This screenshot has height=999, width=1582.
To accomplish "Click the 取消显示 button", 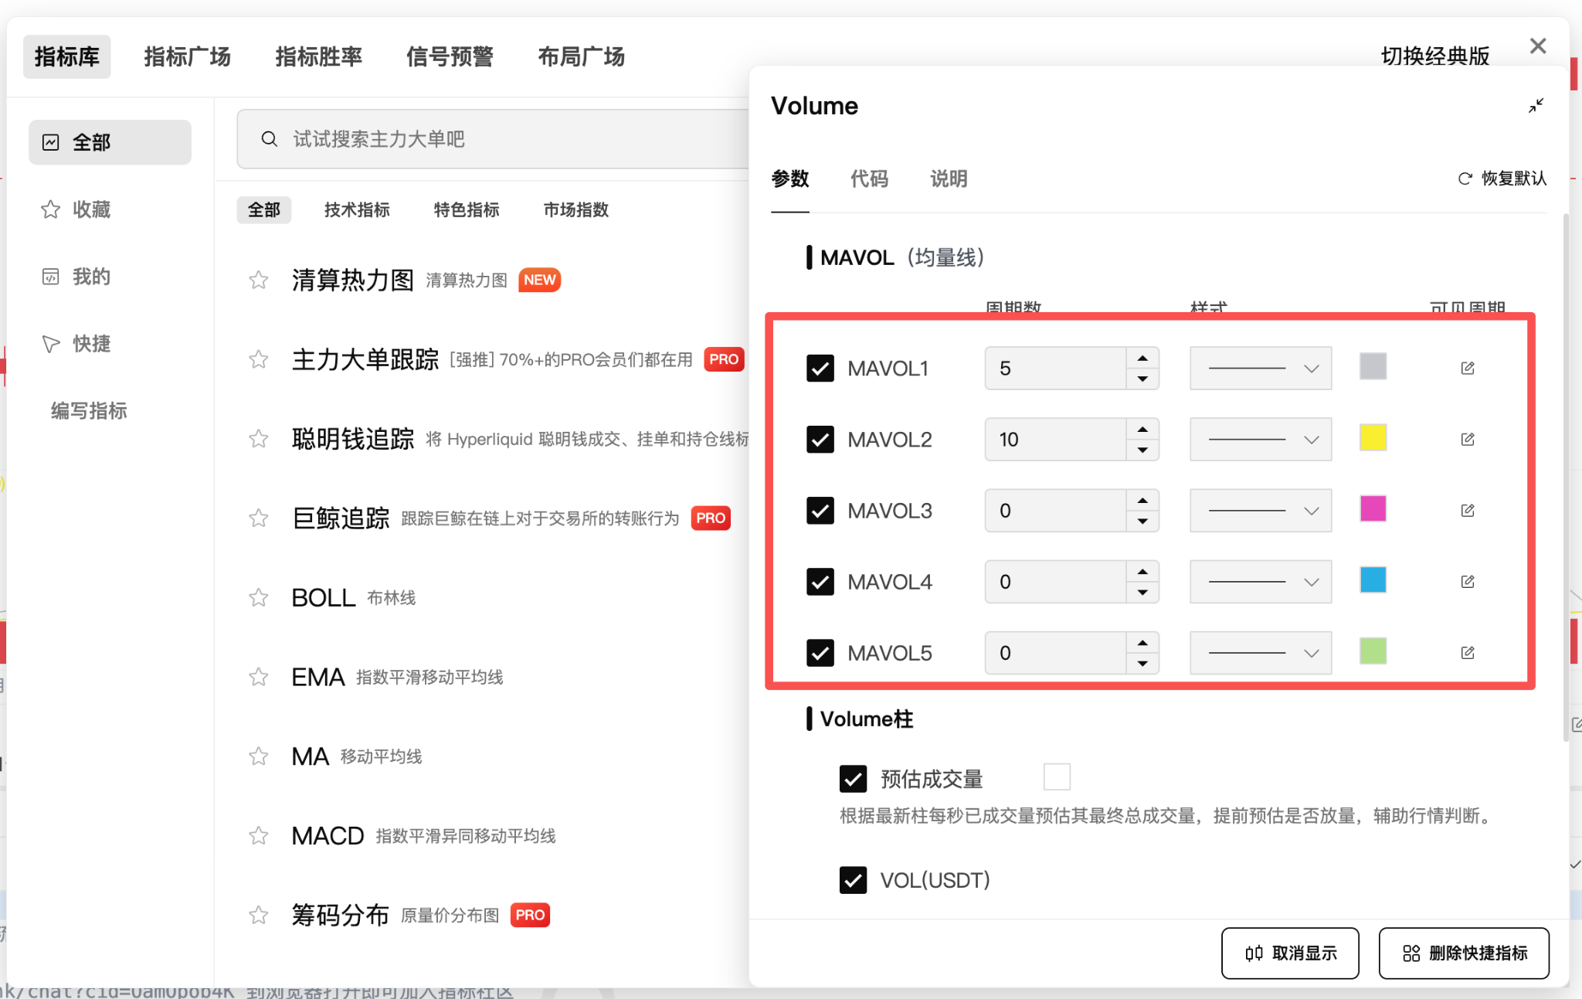I will tap(1290, 953).
